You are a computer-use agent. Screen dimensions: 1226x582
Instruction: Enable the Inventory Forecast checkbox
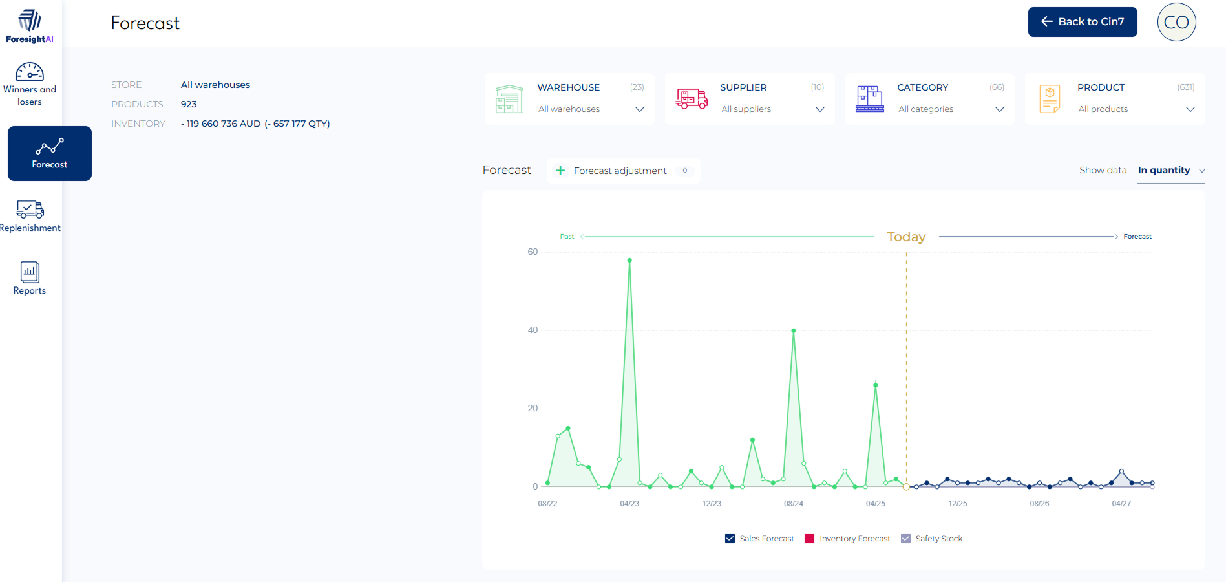(x=809, y=538)
